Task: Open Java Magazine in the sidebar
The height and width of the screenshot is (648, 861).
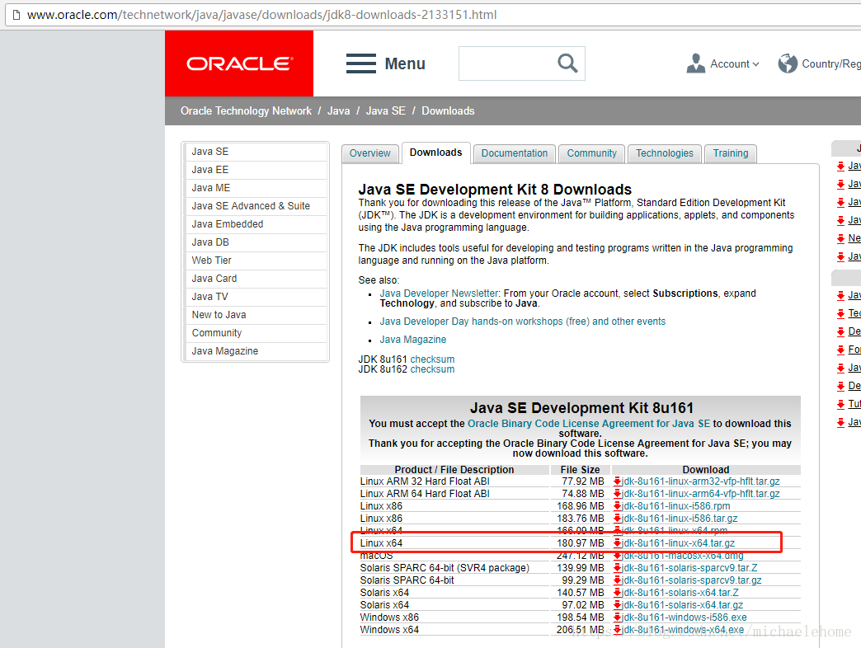Action: [x=256, y=351]
